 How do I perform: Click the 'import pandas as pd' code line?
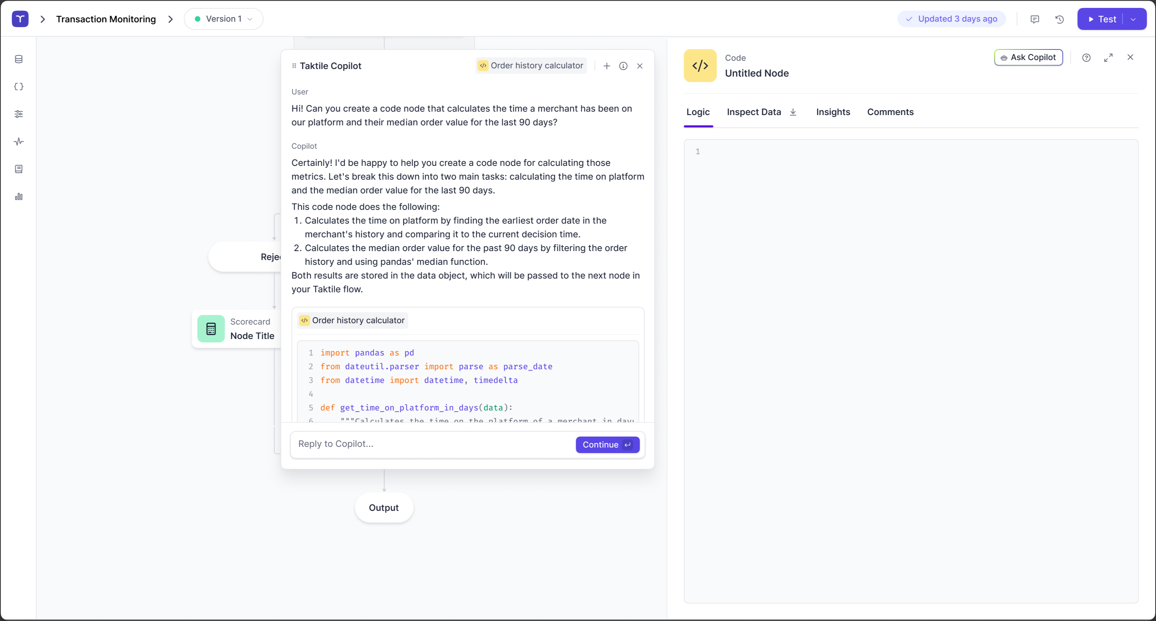pos(367,353)
